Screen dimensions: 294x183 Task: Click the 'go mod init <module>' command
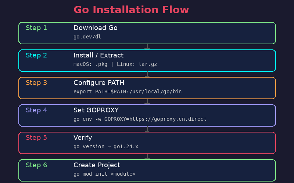coord(104,174)
